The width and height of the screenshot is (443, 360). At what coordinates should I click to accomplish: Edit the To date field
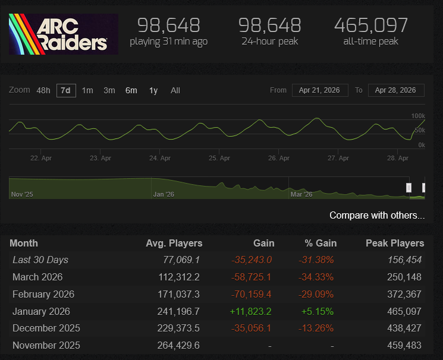[x=396, y=90]
